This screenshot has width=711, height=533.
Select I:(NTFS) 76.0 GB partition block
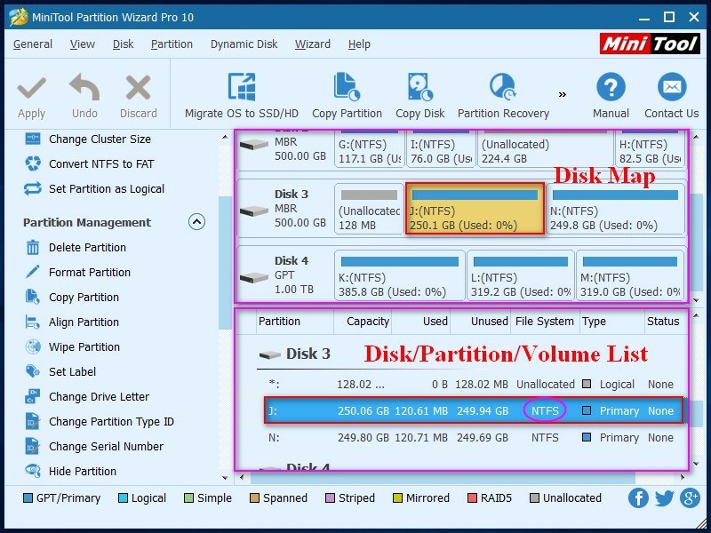[x=441, y=149]
